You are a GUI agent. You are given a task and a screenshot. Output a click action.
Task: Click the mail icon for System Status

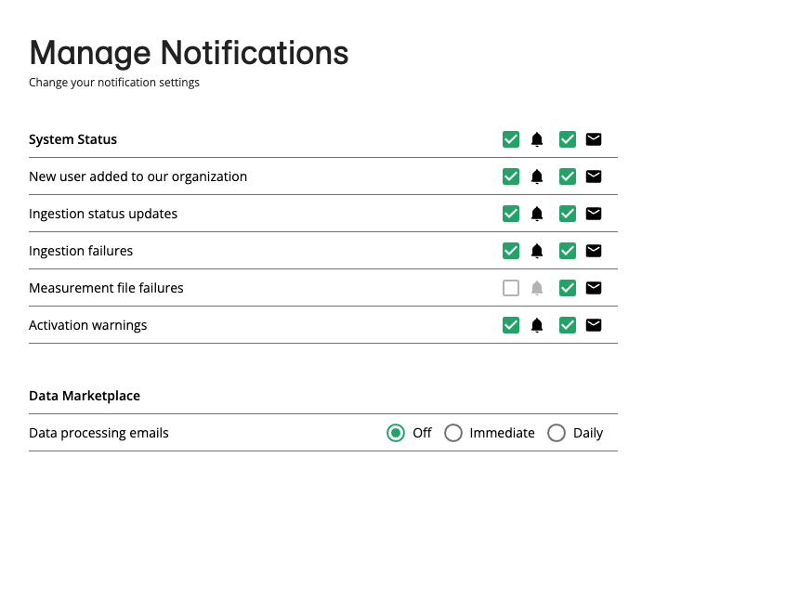tap(594, 138)
